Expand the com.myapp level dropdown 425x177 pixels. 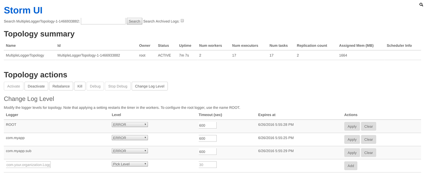[x=129, y=138]
